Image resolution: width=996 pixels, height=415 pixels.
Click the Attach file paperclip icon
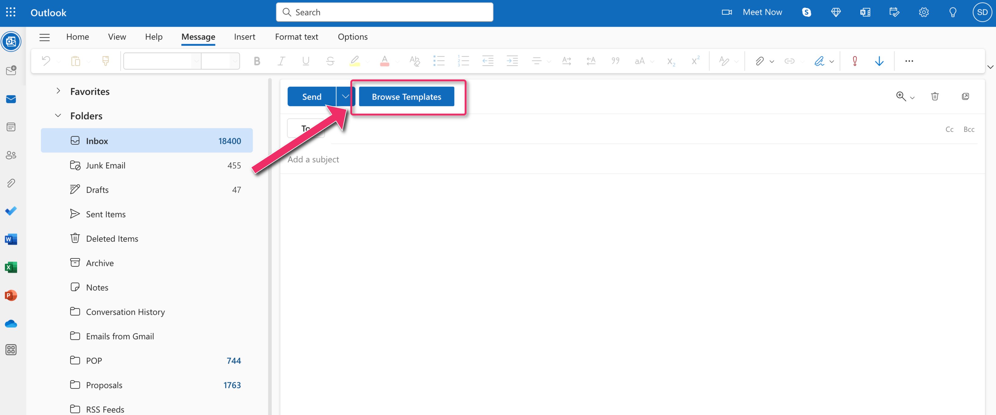pyautogui.click(x=759, y=61)
